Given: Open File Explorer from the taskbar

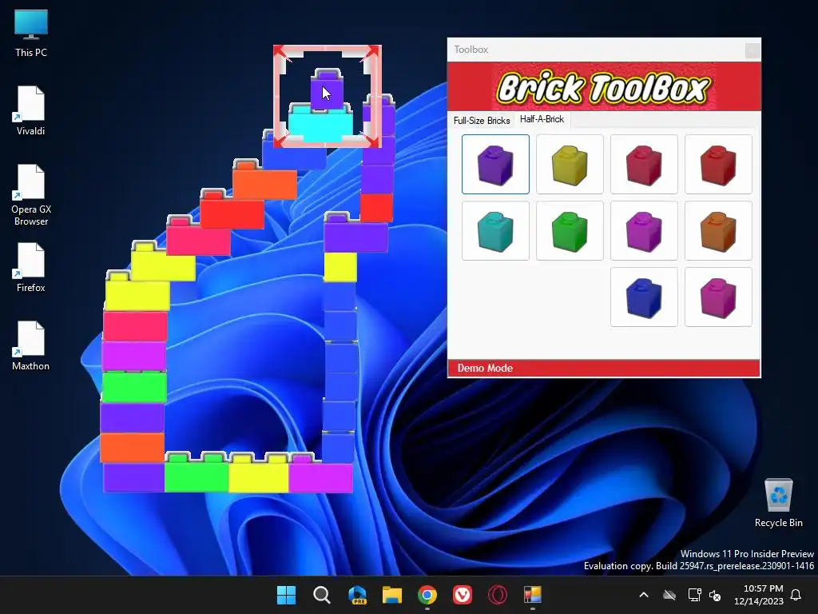Looking at the screenshot, I should (x=391, y=595).
